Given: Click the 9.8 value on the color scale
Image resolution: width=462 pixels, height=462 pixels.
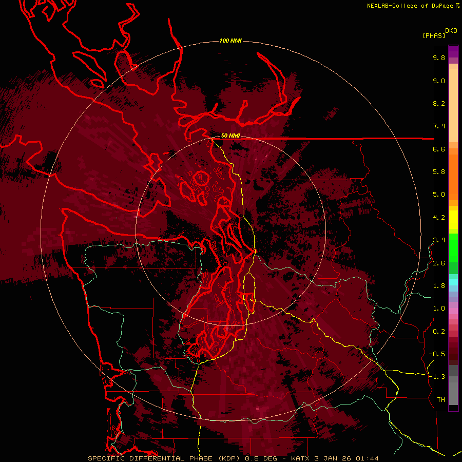Looking at the screenshot, I should pyautogui.click(x=439, y=58).
